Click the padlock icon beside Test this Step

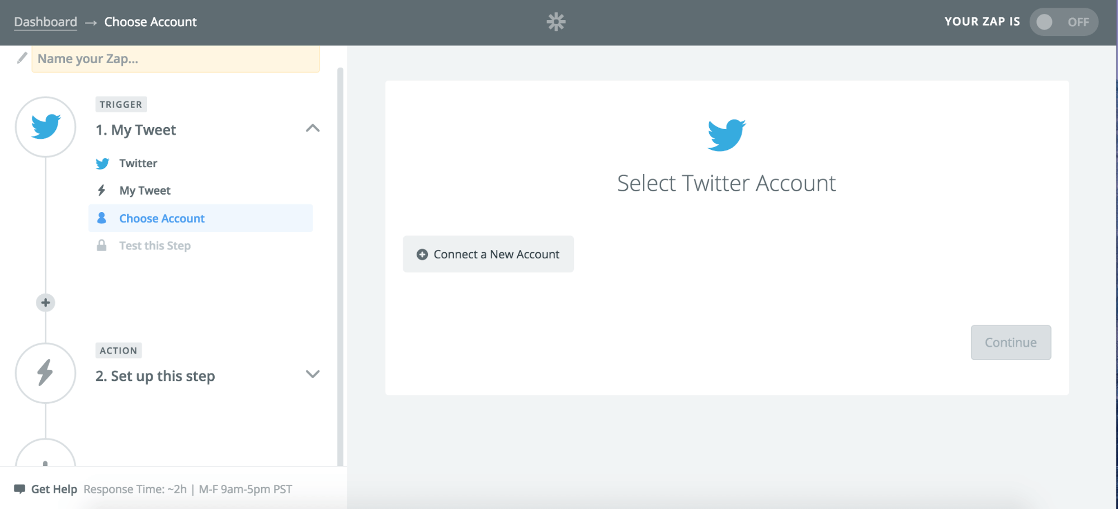coord(102,246)
